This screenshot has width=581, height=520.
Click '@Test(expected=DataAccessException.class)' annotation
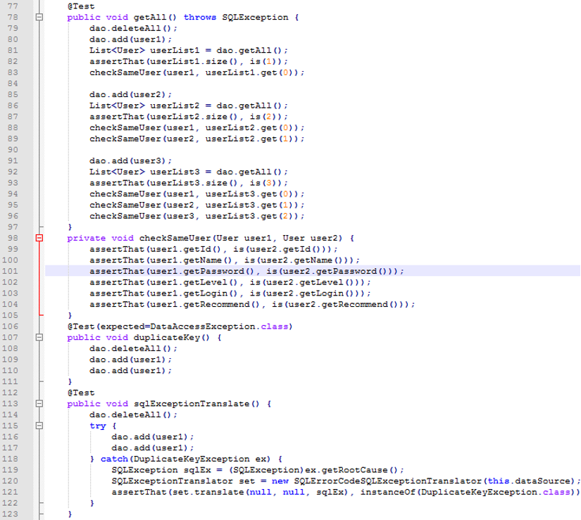[180, 326]
